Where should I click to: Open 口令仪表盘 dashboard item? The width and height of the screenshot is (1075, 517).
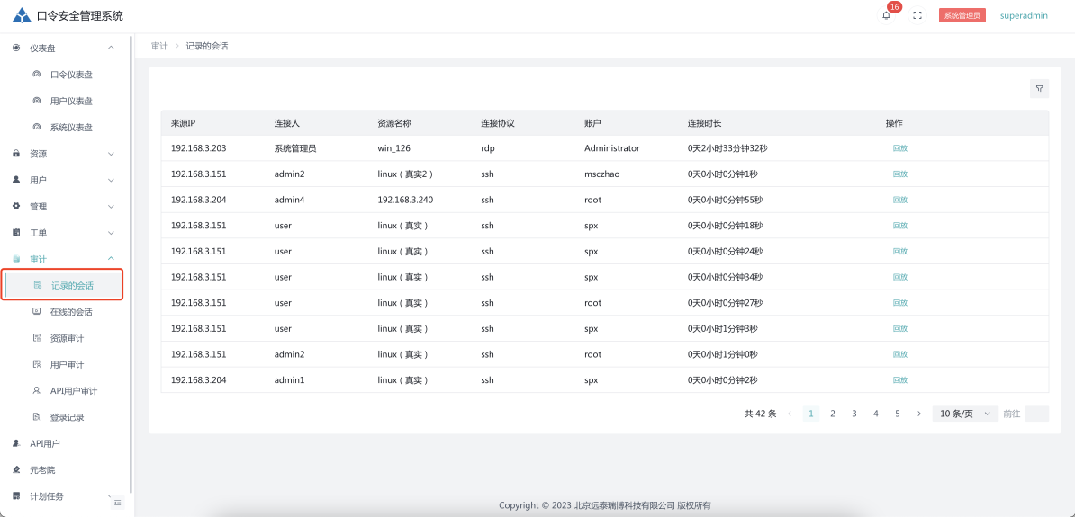[x=71, y=75]
